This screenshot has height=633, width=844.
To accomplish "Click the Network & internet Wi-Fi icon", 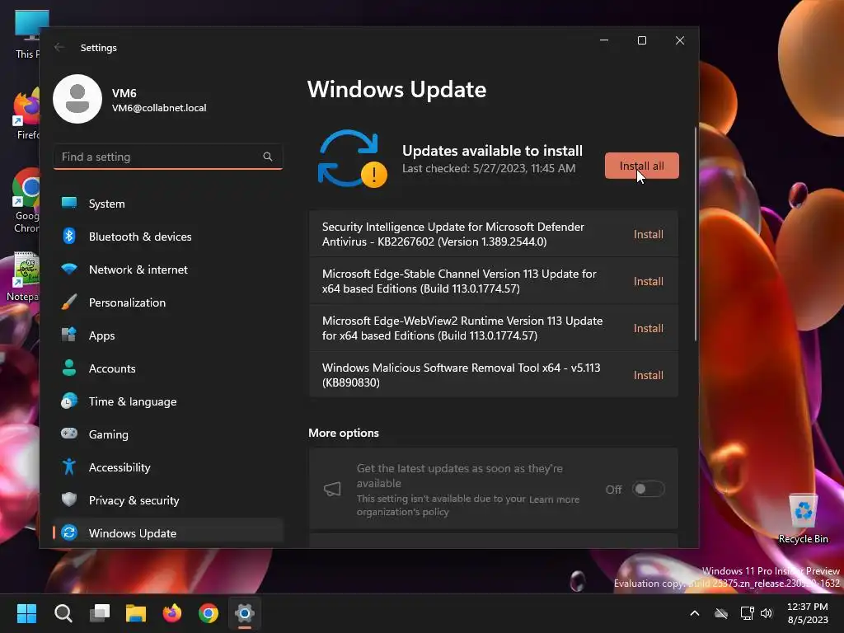I will (69, 269).
